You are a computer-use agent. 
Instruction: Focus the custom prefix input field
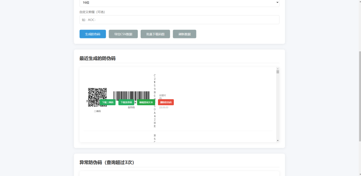(x=179, y=20)
